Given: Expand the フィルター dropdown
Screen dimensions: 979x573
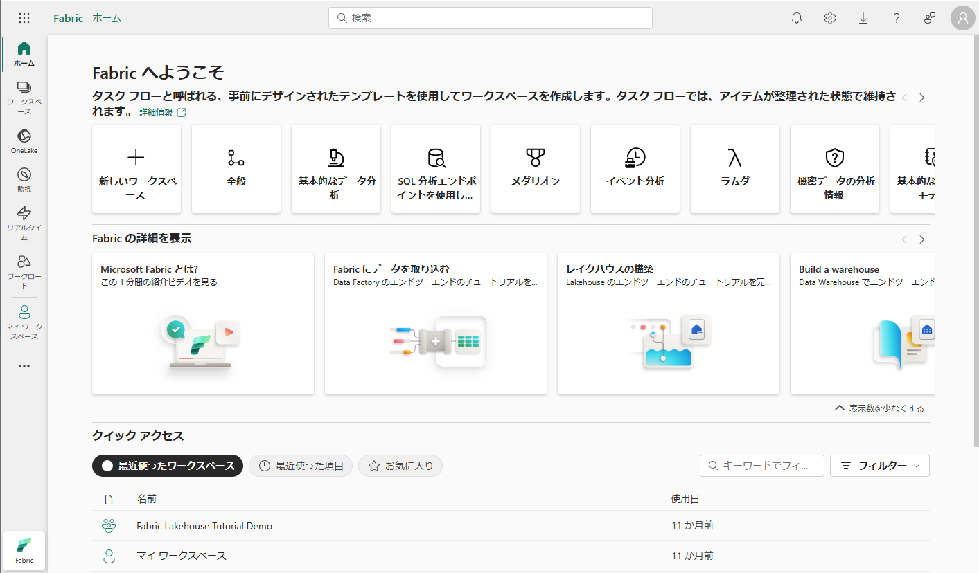Looking at the screenshot, I should tap(879, 466).
